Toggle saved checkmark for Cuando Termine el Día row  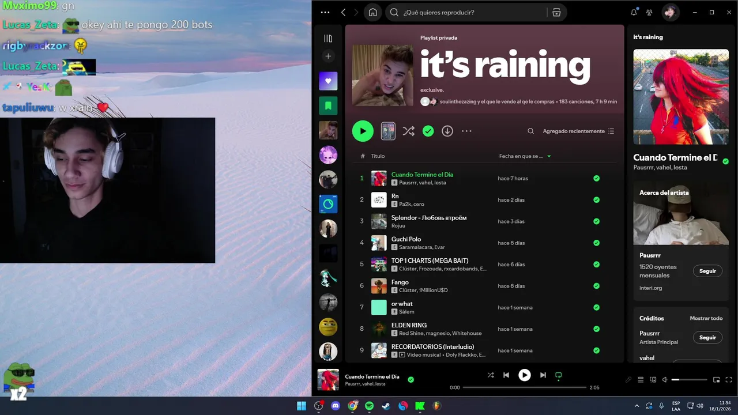pyautogui.click(x=596, y=178)
